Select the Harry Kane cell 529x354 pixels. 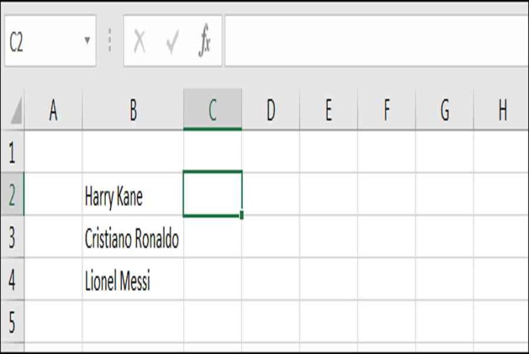(x=133, y=194)
